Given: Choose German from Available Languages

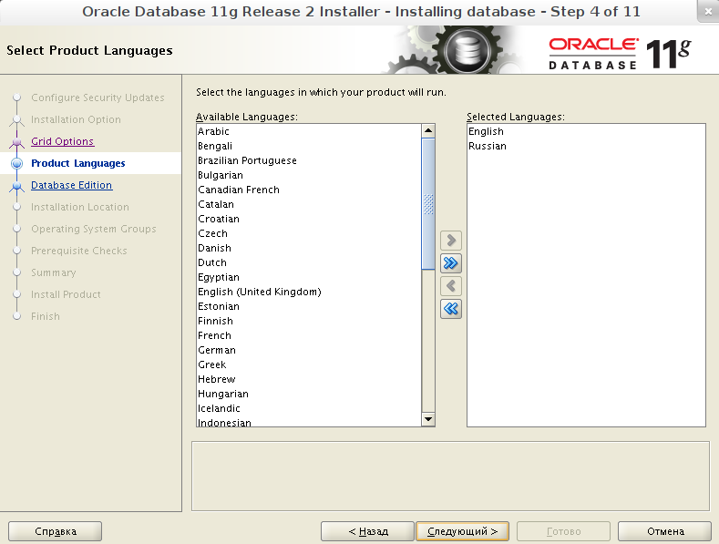Looking at the screenshot, I should [217, 351].
